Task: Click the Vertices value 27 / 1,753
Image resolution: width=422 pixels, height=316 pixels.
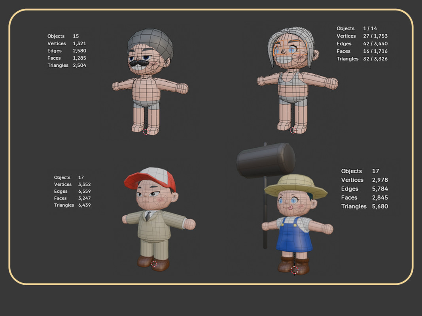Action: pyautogui.click(x=375, y=36)
